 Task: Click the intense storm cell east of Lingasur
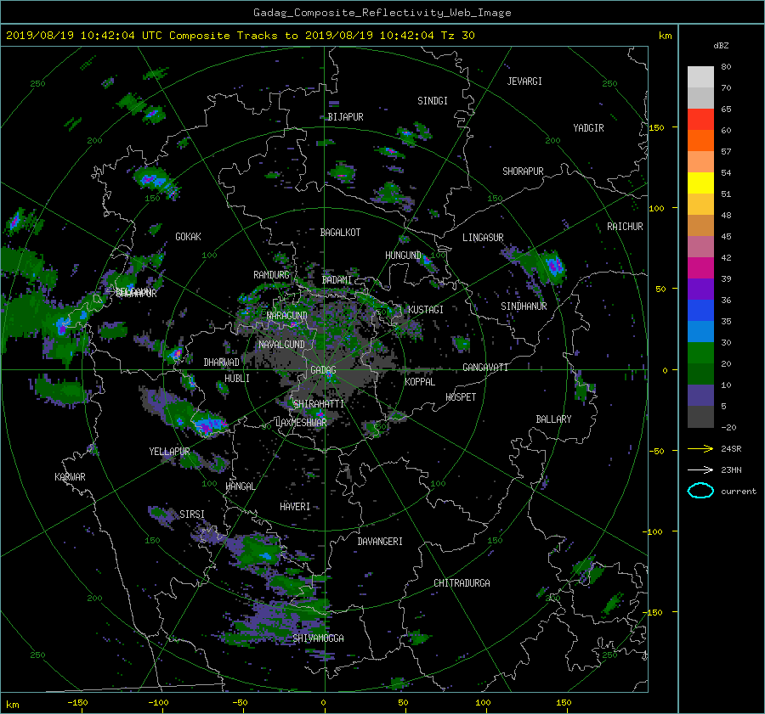click(553, 266)
